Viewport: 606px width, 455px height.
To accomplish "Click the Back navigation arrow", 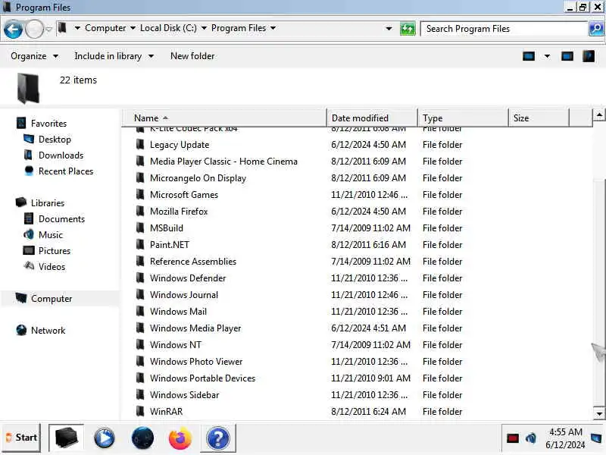I will click(13, 30).
